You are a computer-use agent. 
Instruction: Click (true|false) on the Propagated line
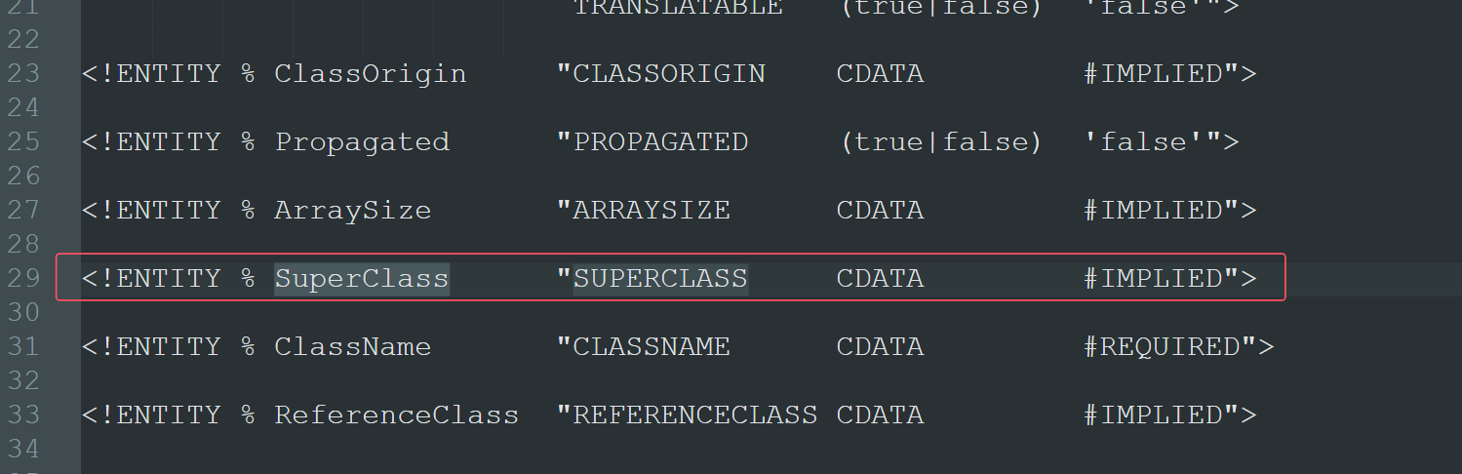tap(940, 142)
